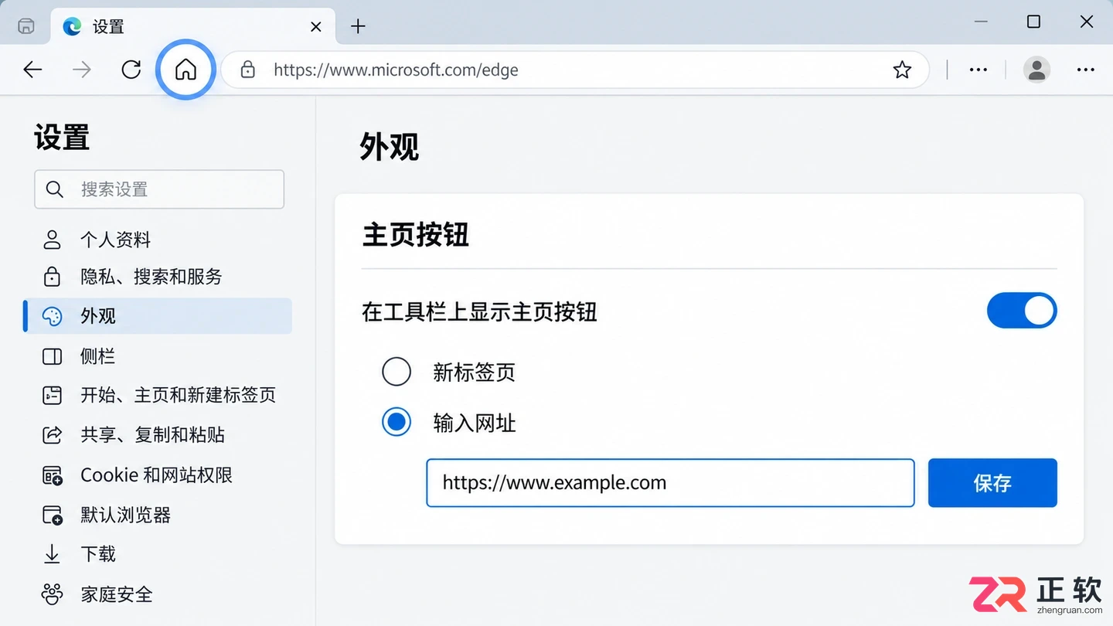Open Cookie 和网站权限 settings
Viewport: 1113px width, 626px height.
tap(158, 475)
